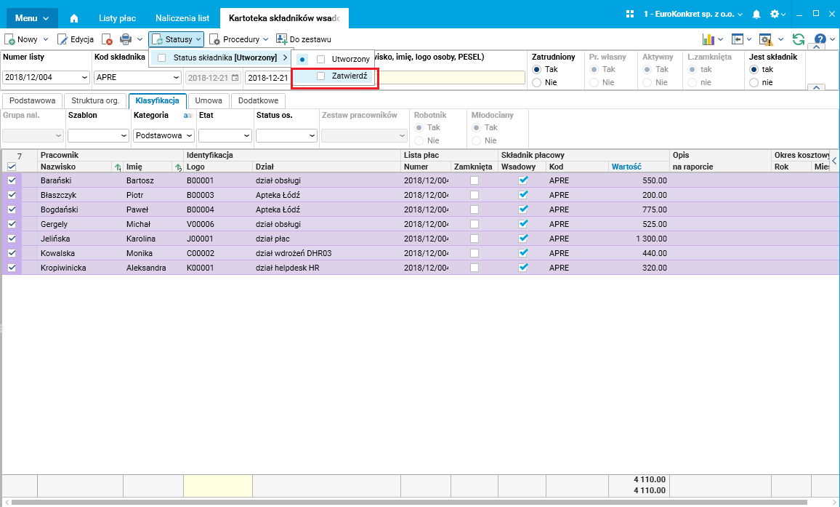Viewport: 840px width, 507px height.
Task: Switch to the Struktura org. tab
Action: pyautogui.click(x=96, y=101)
